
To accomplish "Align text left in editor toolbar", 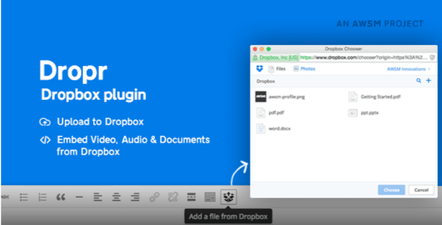I will pos(98,197).
